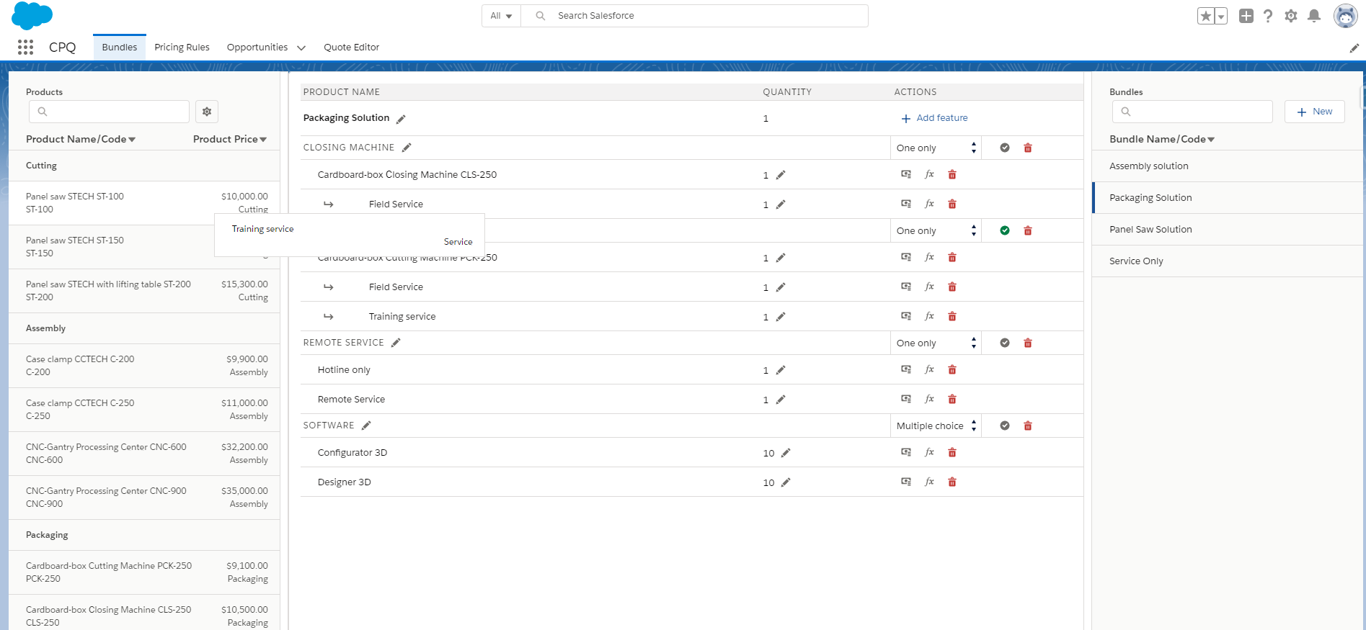The image size is (1366, 630).
Task: Open formula icon for Designer 3D
Action: [929, 482]
